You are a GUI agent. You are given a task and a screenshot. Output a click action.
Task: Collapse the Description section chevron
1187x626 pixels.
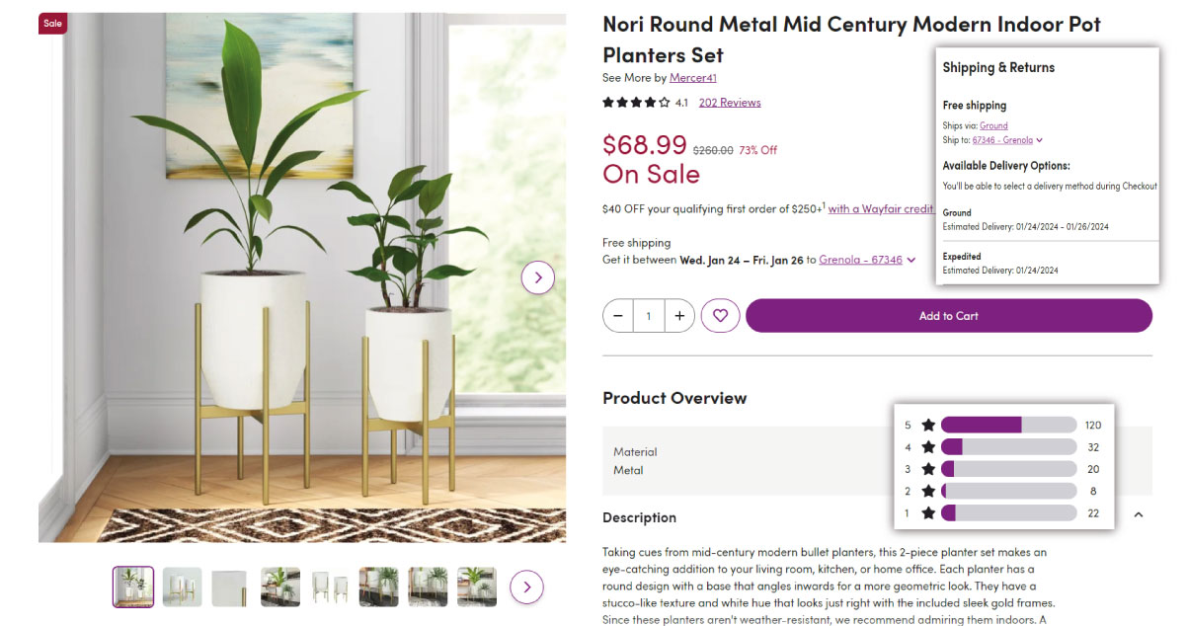click(1138, 516)
